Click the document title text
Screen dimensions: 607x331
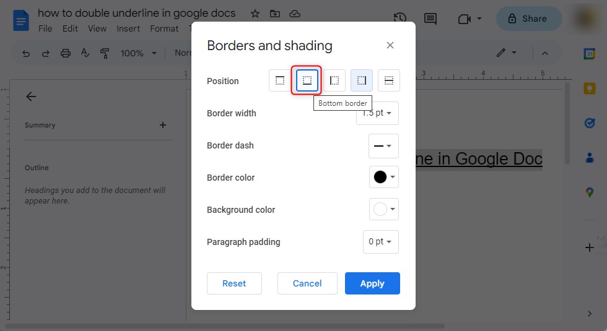tap(137, 13)
